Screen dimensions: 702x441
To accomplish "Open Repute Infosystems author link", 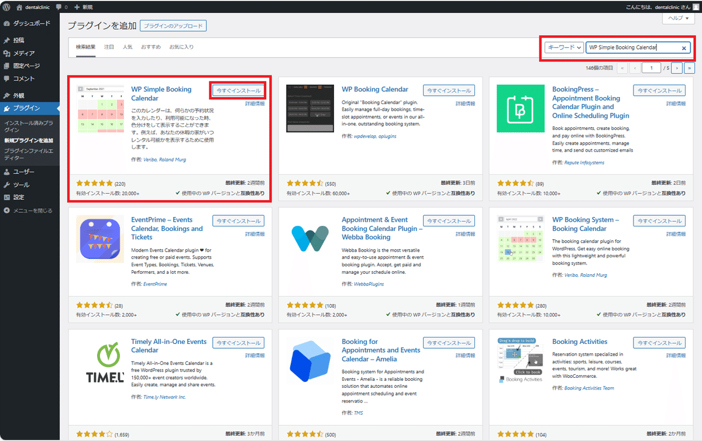I will click(x=584, y=163).
